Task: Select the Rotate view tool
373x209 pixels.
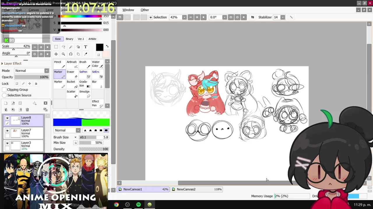Action: click(71, 54)
